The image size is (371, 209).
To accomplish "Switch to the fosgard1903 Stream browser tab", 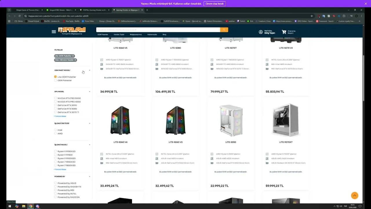I will pos(61,10).
